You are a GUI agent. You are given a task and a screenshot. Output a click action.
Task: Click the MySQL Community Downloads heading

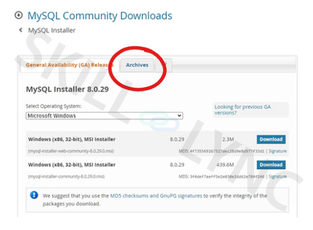point(100,16)
